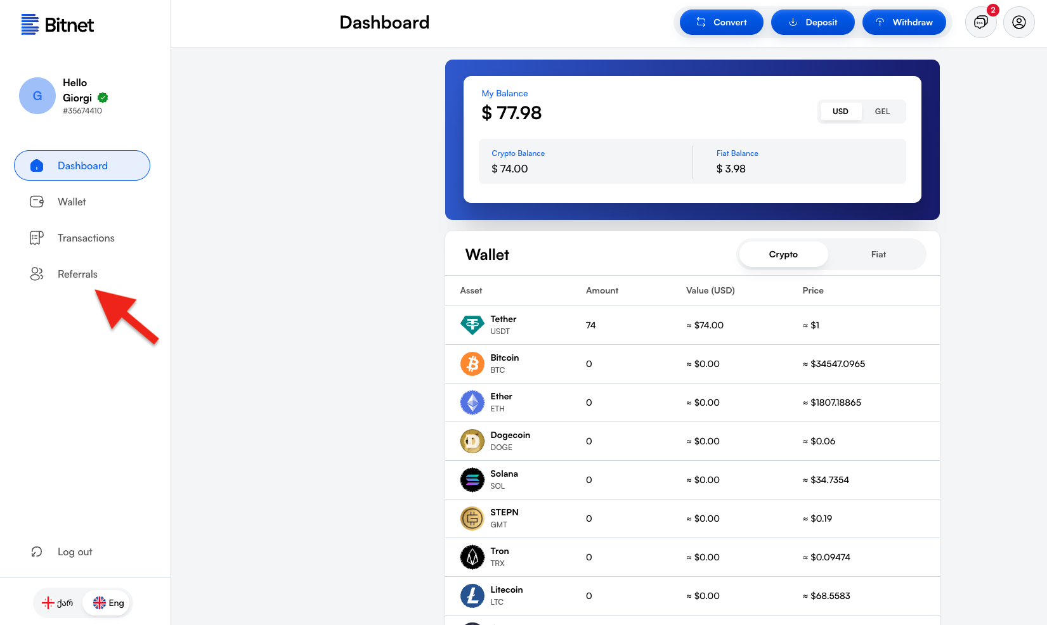Viewport: 1047px width, 625px height.
Task: Click the Ether coin icon
Action: (472, 403)
